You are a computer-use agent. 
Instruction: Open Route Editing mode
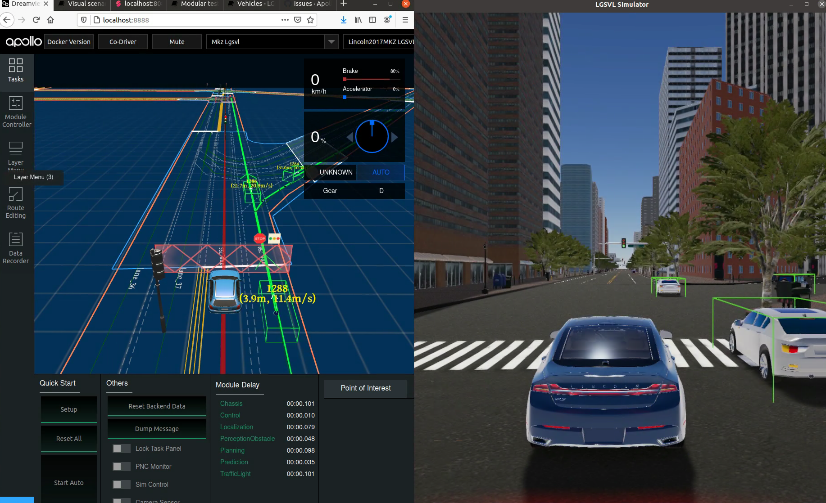coord(15,202)
